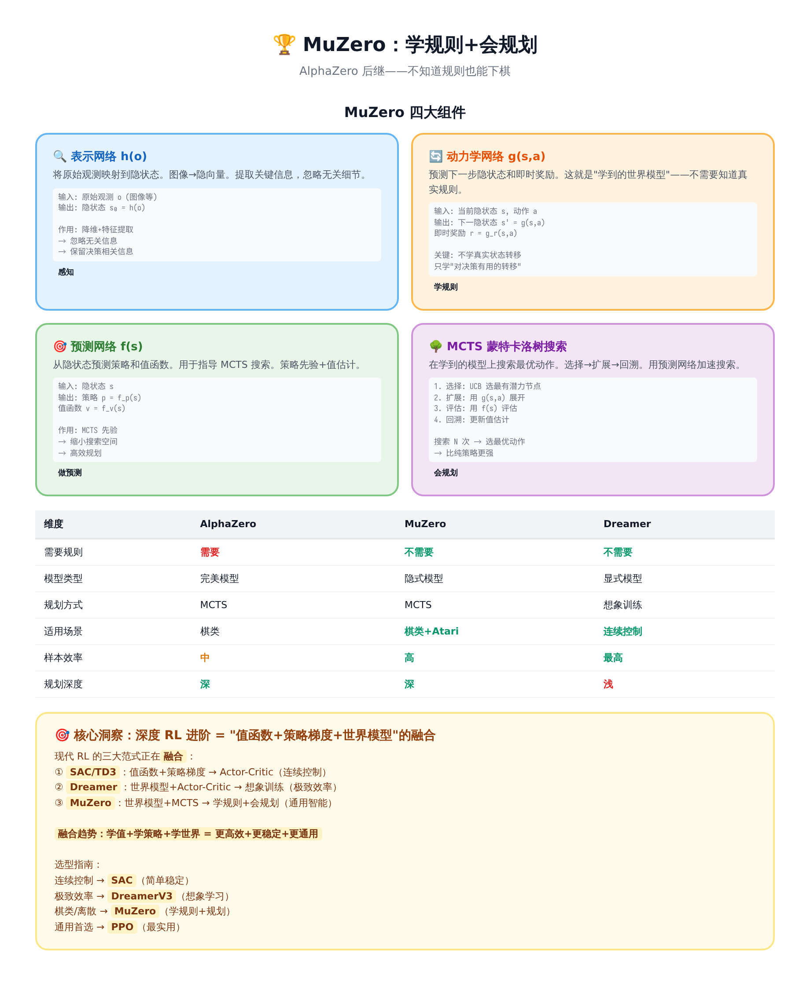The image size is (810, 983).
Task: Click the highlighted "PPO" tag
Action: pyautogui.click(x=122, y=927)
